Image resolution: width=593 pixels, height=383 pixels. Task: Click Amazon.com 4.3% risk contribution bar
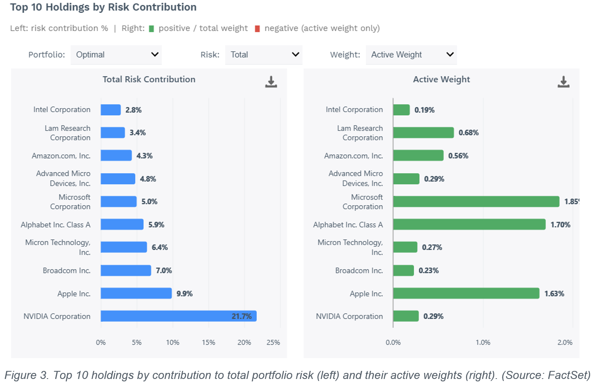pyautogui.click(x=116, y=155)
